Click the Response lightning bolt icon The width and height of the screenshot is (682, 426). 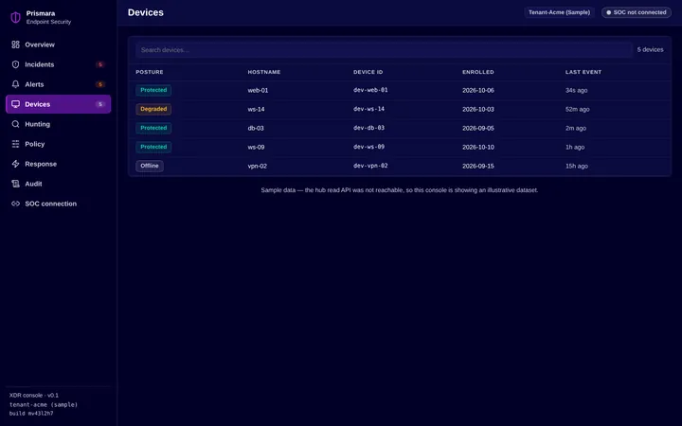pyautogui.click(x=16, y=164)
